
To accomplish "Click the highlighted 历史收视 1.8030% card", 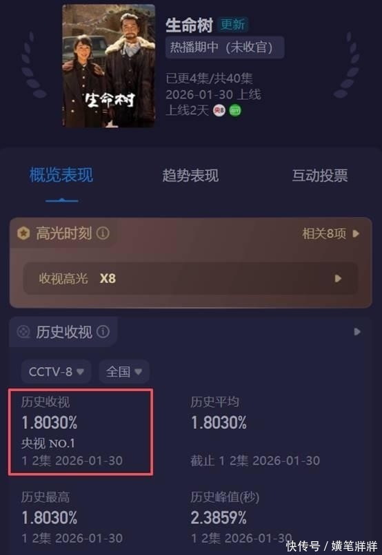I will click(x=81, y=432).
